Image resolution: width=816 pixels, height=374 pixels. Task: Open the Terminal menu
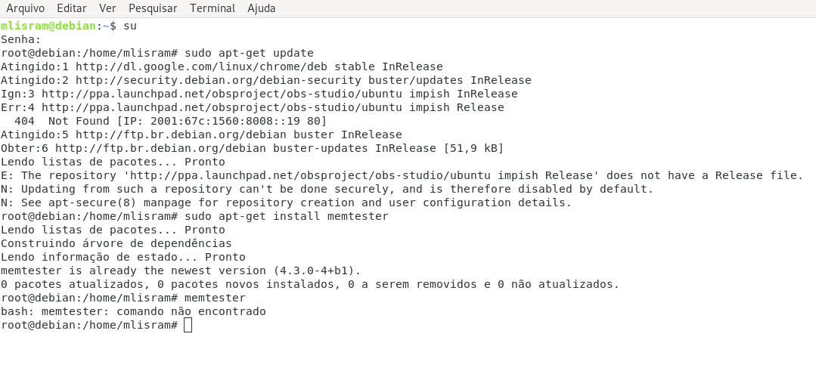pyautogui.click(x=213, y=8)
